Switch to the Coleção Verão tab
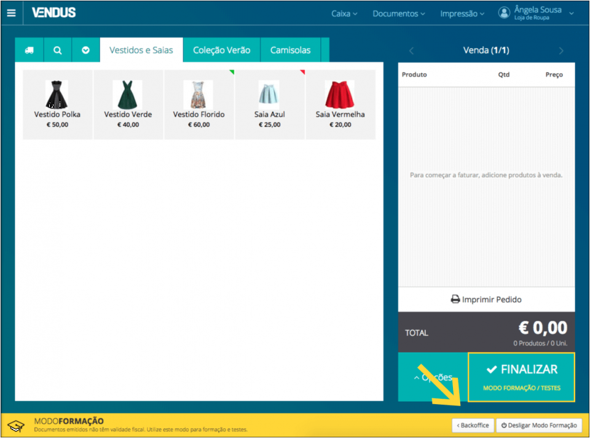Image resolution: width=590 pixels, height=438 pixels. (221, 50)
